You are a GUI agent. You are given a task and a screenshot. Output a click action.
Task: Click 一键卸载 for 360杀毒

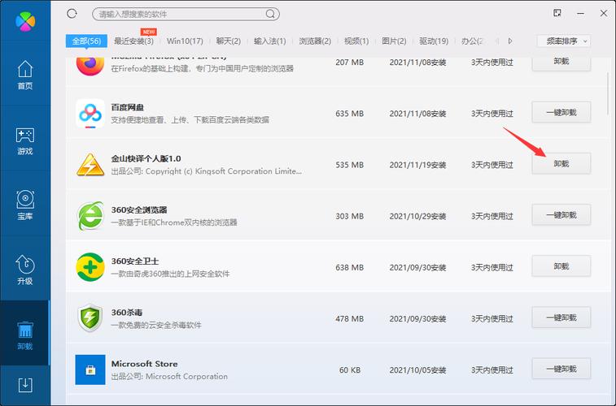tap(561, 317)
